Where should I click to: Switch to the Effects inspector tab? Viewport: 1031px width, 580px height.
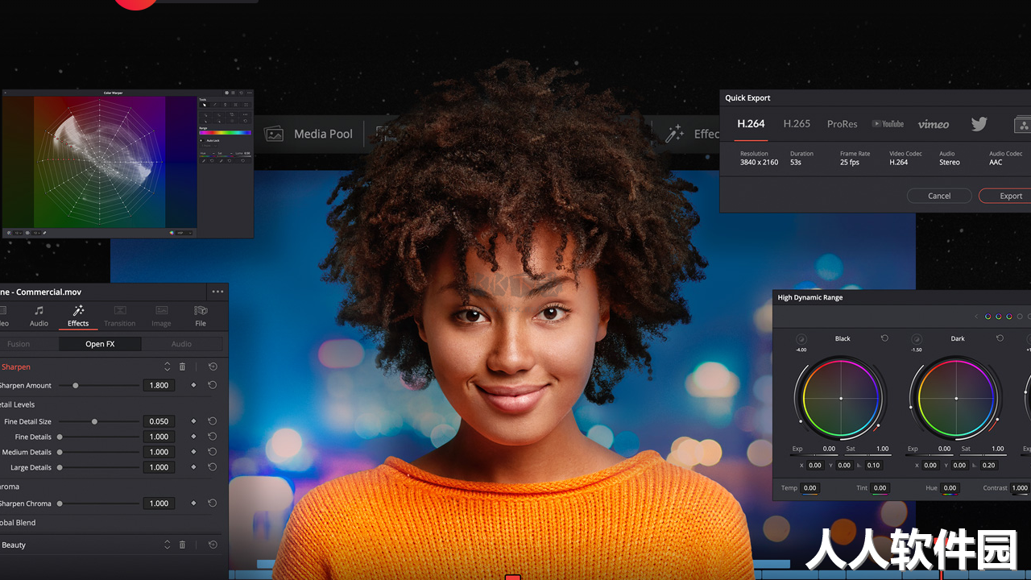click(78, 316)
